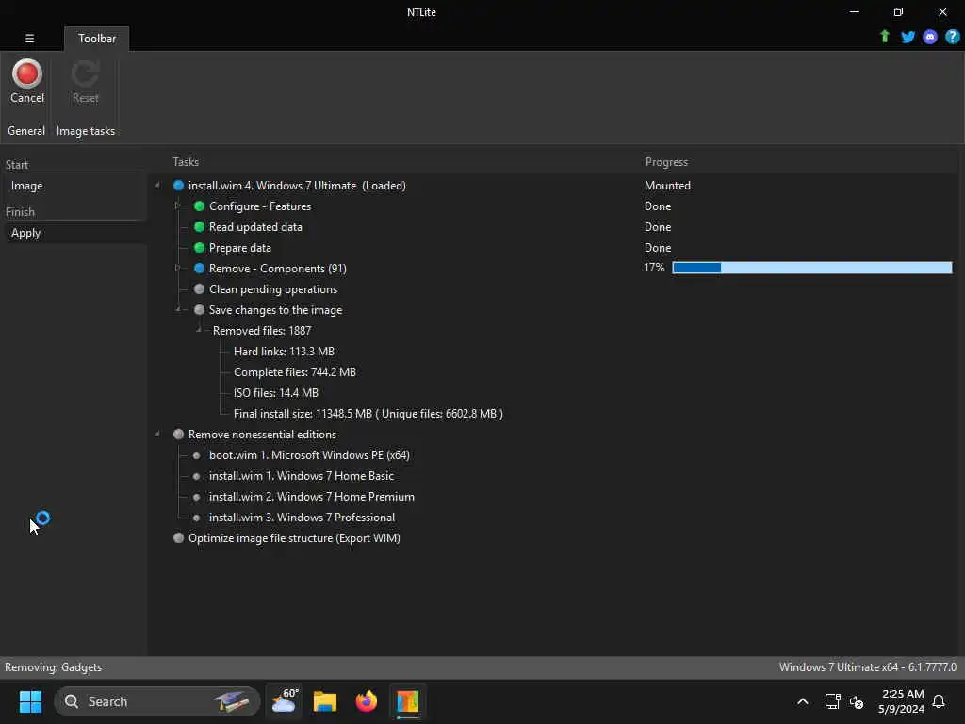This screenshot has height=724, width=965.
Task: Open Firefox from the taskbar
Action: pos(367,701)
